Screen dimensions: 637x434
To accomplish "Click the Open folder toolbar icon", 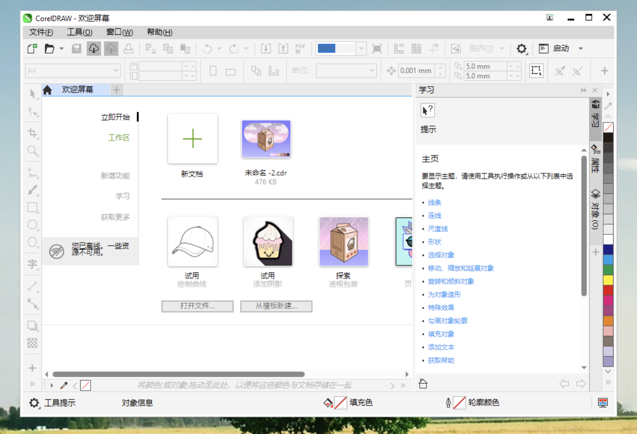I will point(49,48).
